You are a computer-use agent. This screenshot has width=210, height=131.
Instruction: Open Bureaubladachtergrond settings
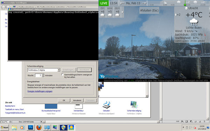[x=51, y=111]
